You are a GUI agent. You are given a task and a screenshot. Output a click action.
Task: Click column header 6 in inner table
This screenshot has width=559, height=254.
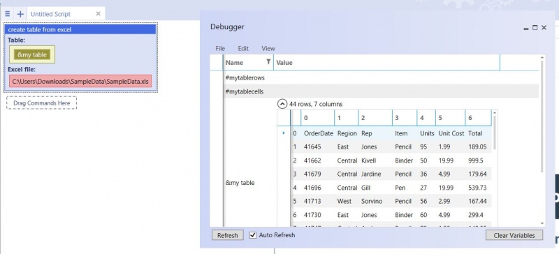478,117
